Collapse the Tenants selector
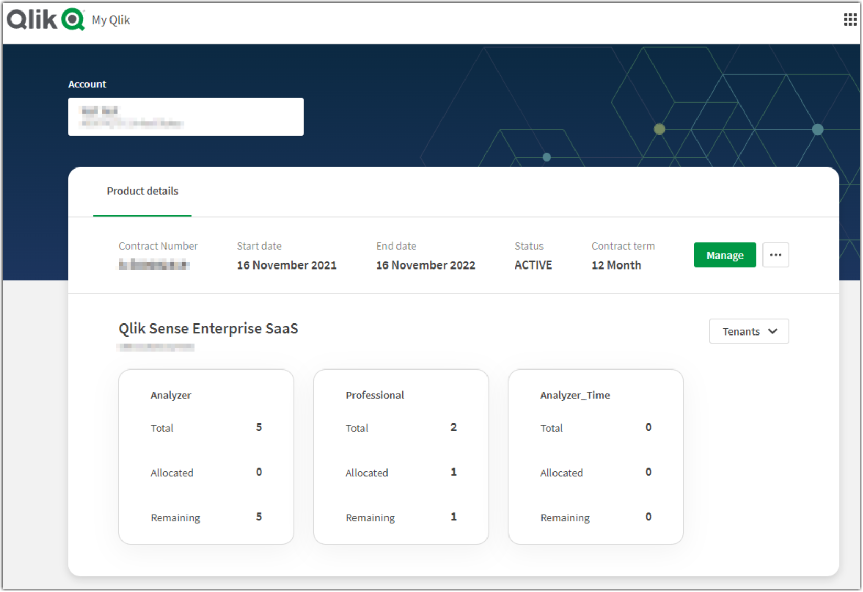The width and height of the screenshot is (863, 592). tap(748, 331)
